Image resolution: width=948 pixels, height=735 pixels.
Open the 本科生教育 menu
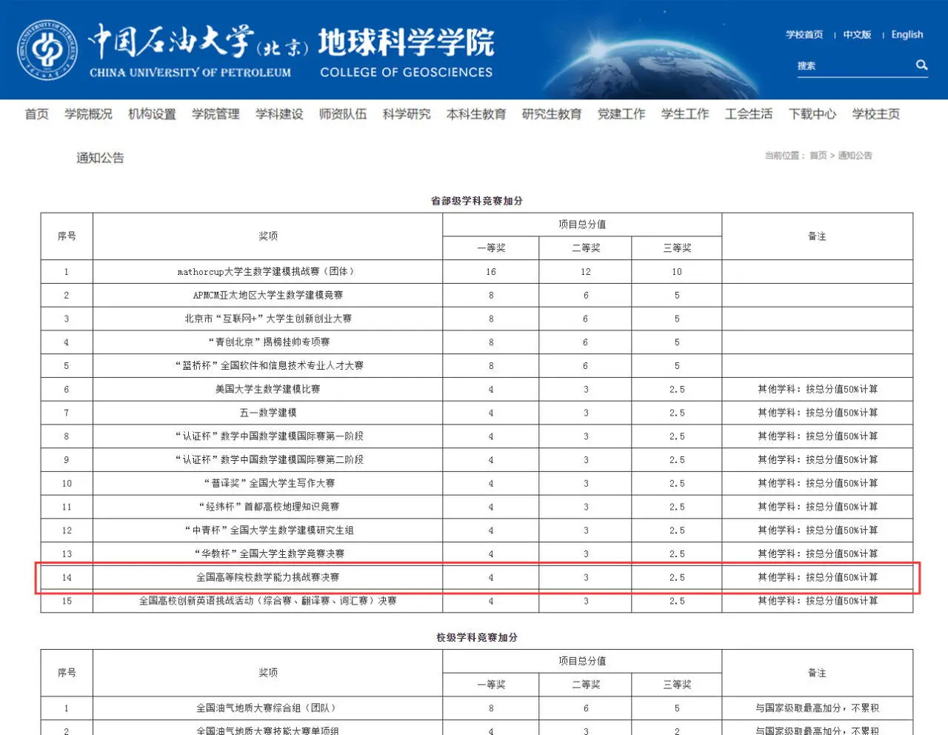click(476, 114)
